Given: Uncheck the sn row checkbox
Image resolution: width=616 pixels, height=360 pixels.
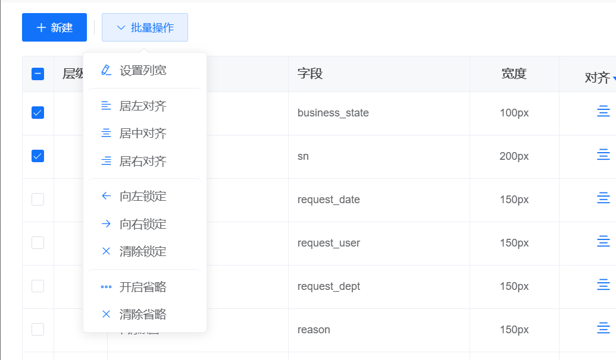Looking at the screenshot, I should coord(37,156).
